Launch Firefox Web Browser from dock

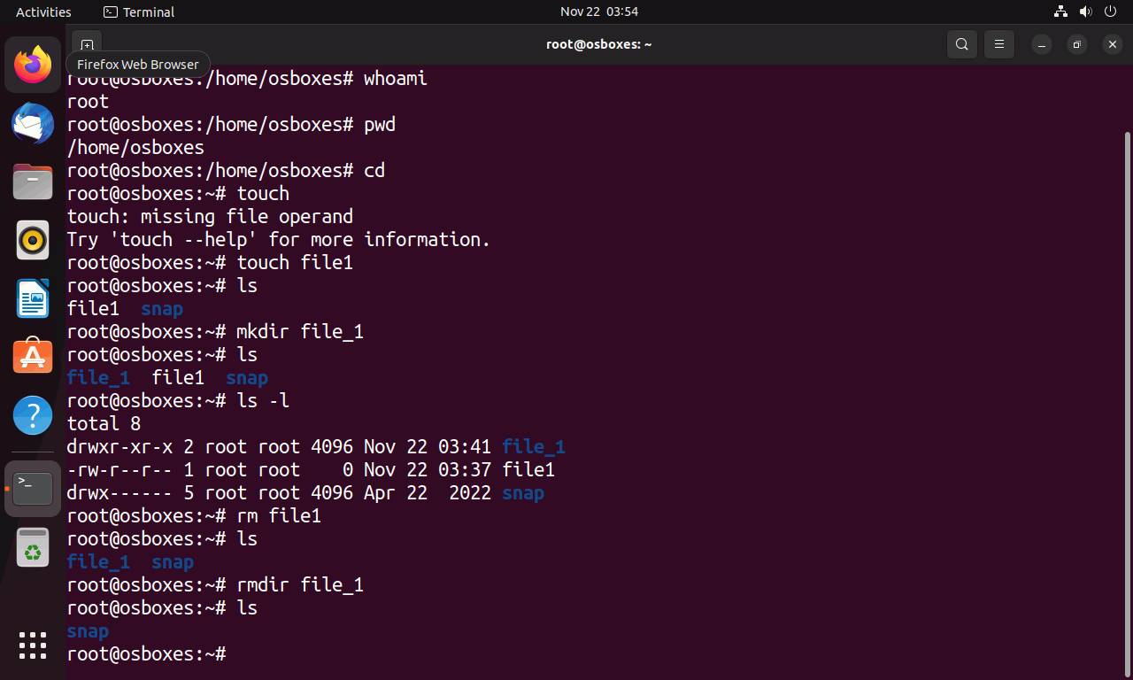coord(33,65)
